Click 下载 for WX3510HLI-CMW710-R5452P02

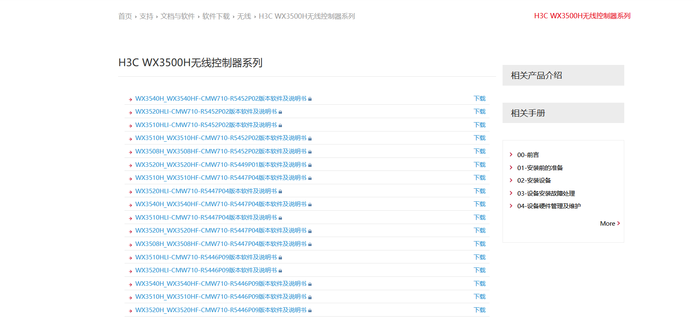point(479,125)
